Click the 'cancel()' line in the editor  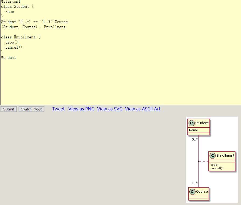tap(14, 47)
